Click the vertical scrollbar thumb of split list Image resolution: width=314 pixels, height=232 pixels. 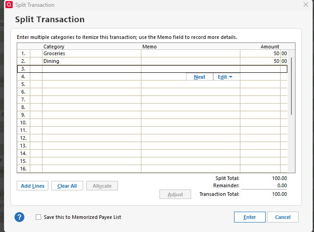click(291, 86)
